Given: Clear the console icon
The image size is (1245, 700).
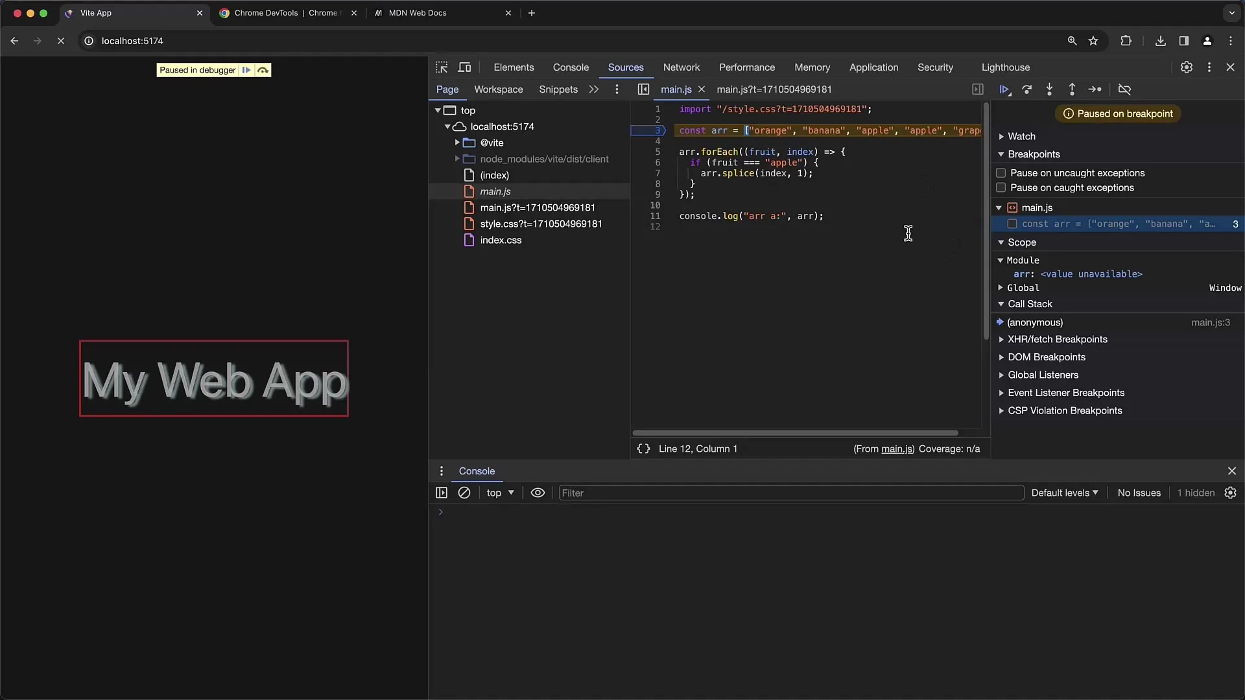Looking at the screenshot, I should pyautogui.click(x=464, y=493).
